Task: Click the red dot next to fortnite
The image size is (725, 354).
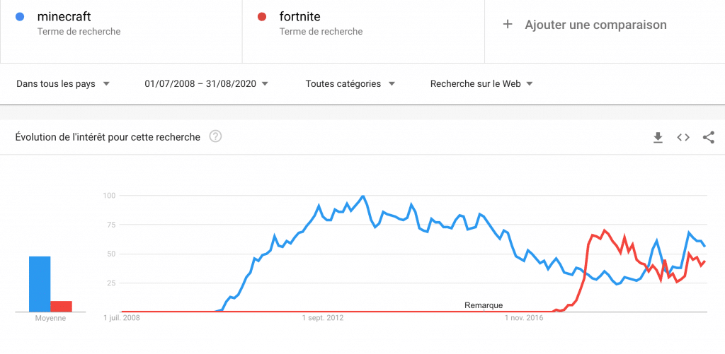Action: pyautogui.click(x=263, y=17)
